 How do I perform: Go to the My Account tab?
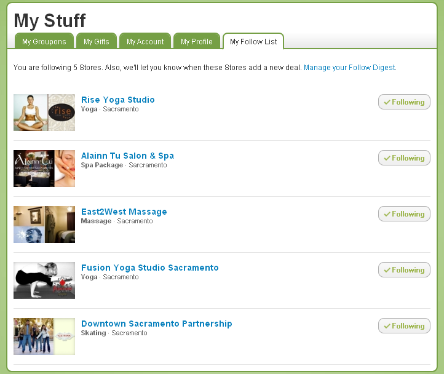pos(145,42)
